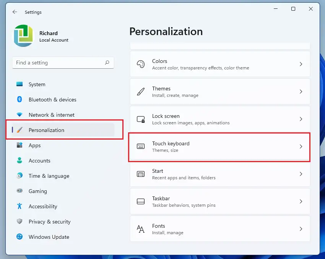The height and width of the screenshot is (259, 325).
Task: Open the Taskbar settings card
Action: (220, 201)
